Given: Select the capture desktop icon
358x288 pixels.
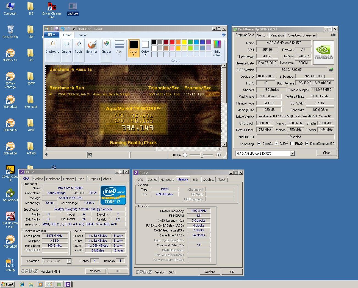Looking at the screenshot, I should tap(73, 9).
